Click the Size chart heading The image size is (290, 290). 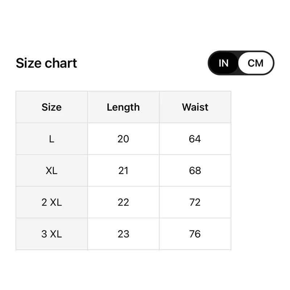pyautogui.click(x=46, y=63)
